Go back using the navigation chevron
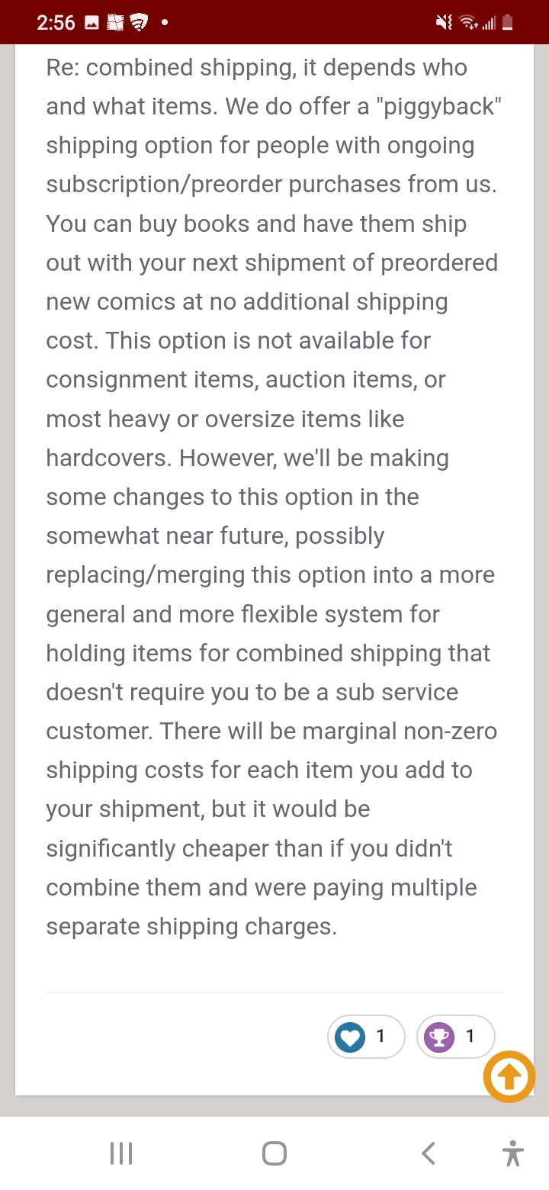549x1190 pixels. coord(429,1153)
